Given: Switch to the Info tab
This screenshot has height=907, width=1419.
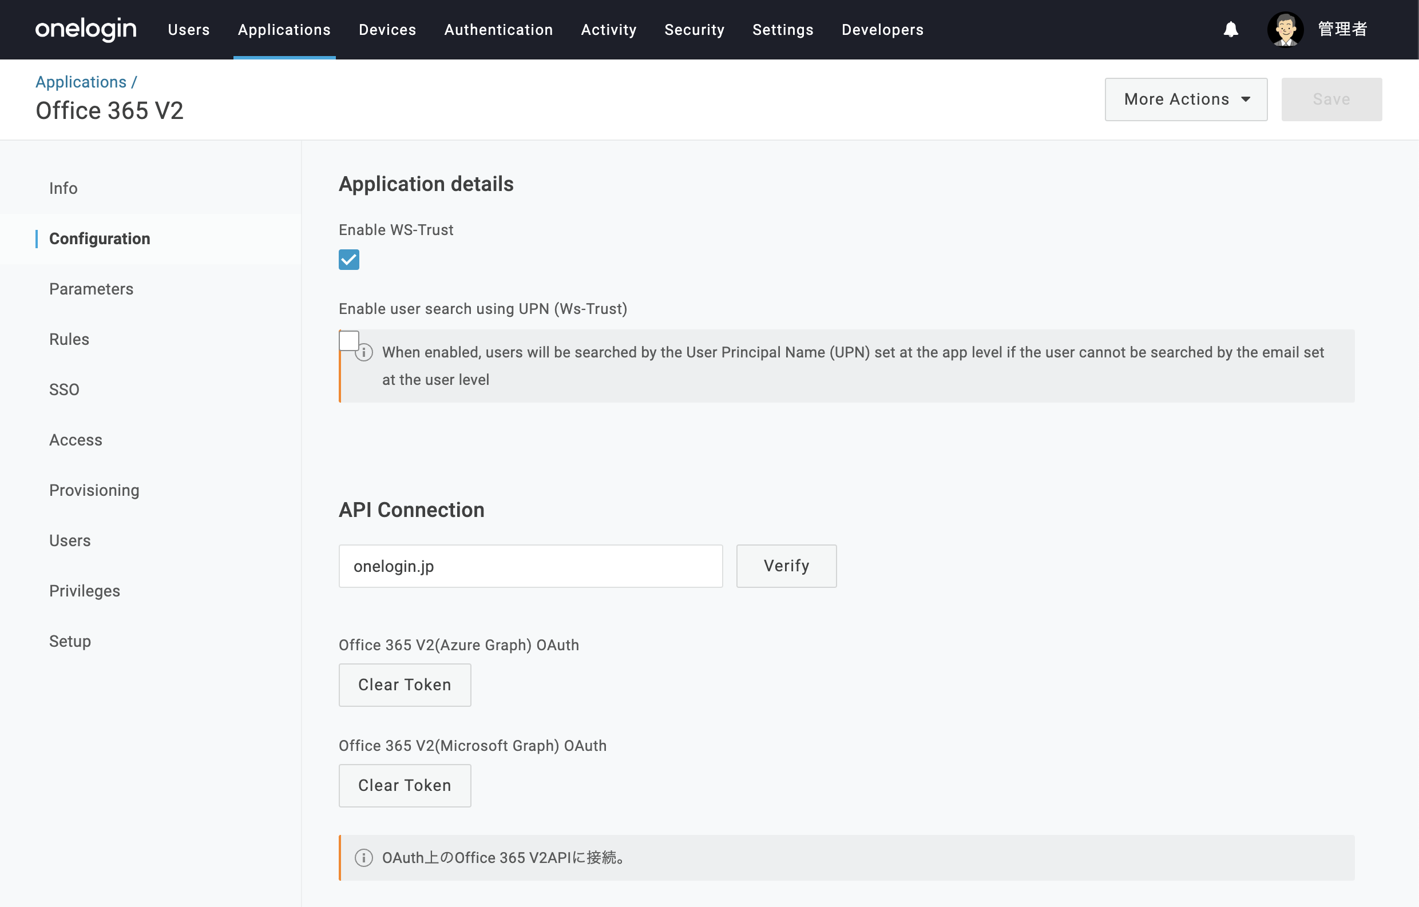Looking at the screenshot, I should (x=64, y=189).
